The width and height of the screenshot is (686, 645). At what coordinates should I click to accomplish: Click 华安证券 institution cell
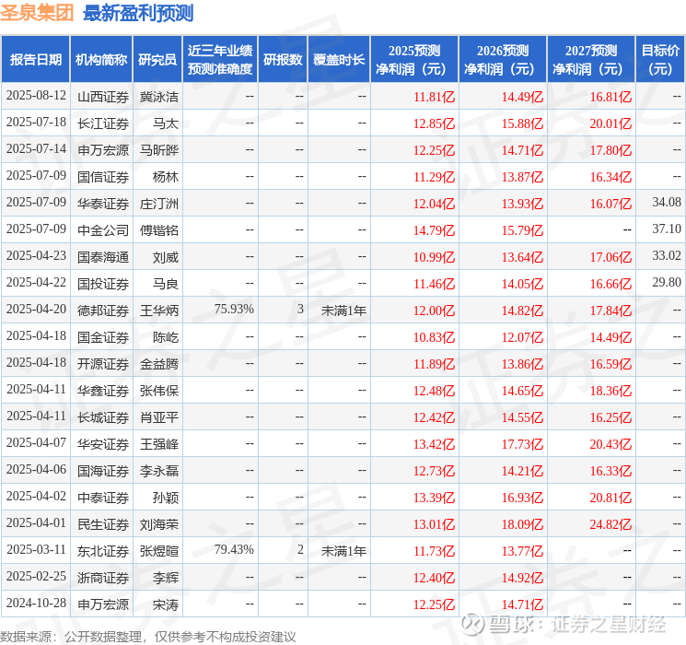tap(103, 444)
